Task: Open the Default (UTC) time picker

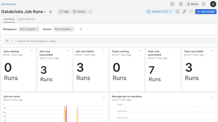Action: 159,12
